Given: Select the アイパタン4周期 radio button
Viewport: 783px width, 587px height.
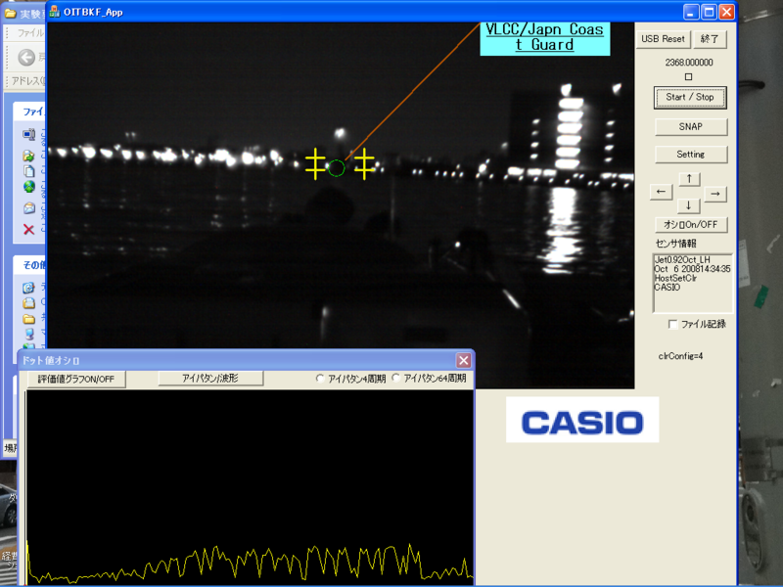Looking at the screenshot, I should (x=320, y=379).
